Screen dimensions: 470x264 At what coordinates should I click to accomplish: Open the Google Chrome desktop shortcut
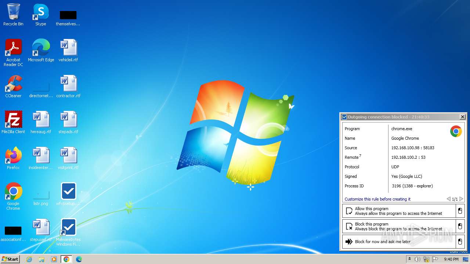click(x=13, y=197)
